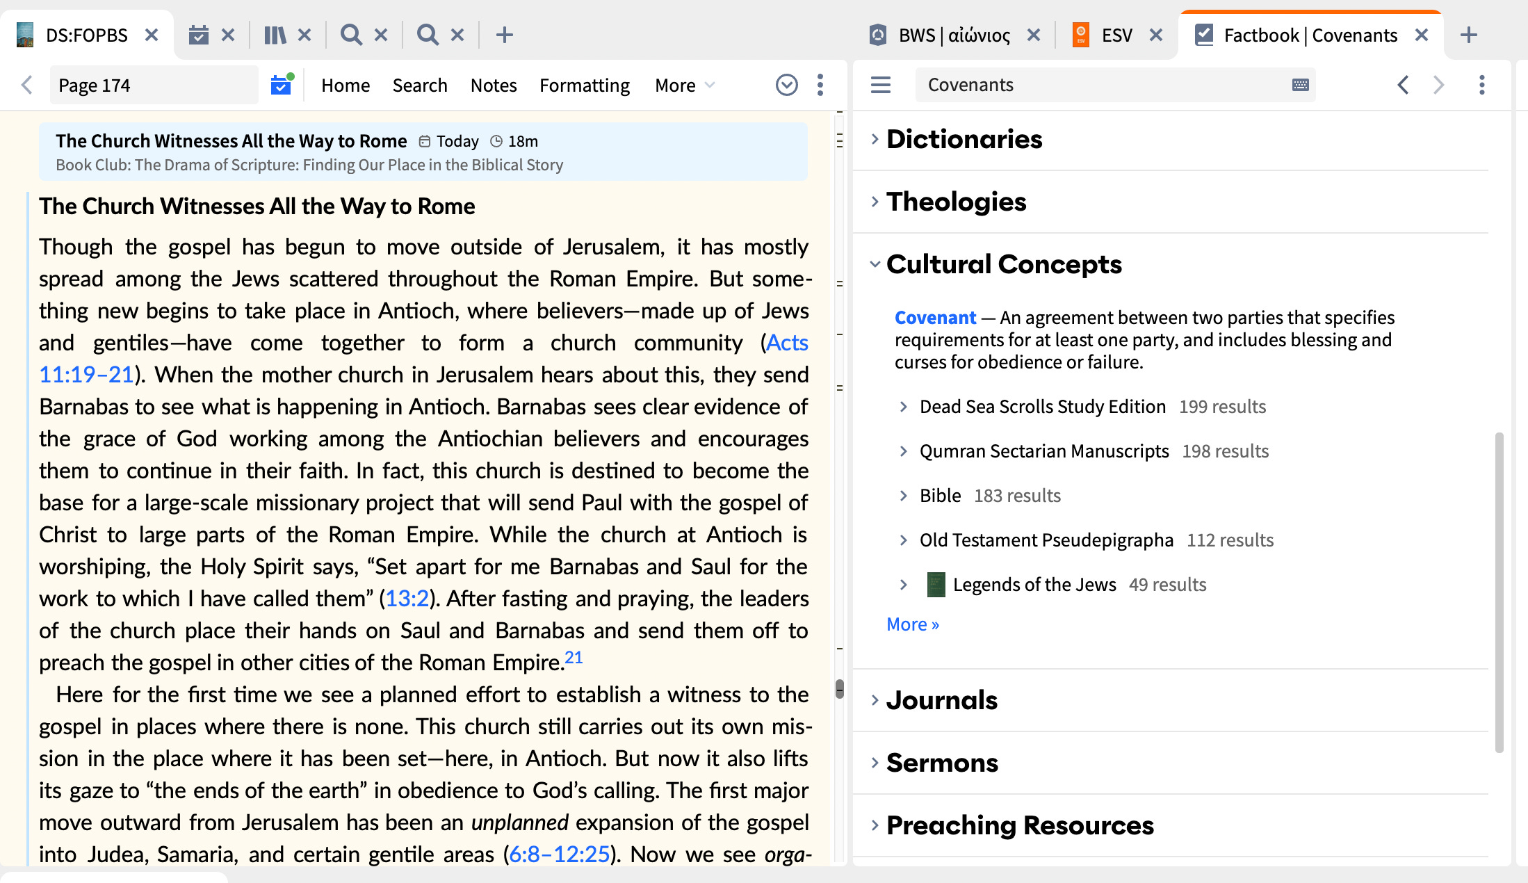Image resolution: width=1528 pixels, height=883 pixels.
Task: Click the circled chevron reading status icon
Action: coord(787,85)
